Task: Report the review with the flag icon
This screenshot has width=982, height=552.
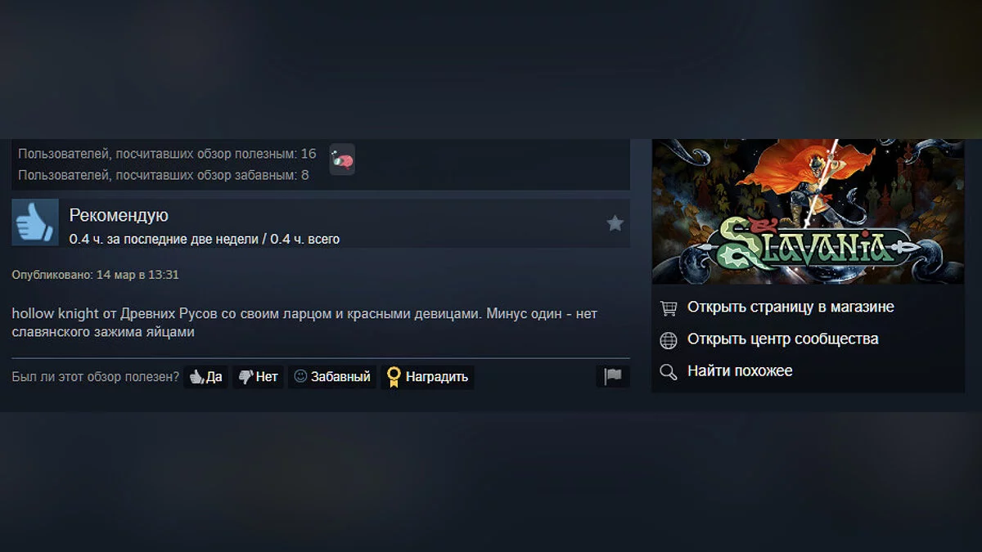Action: tap(613, 376)
